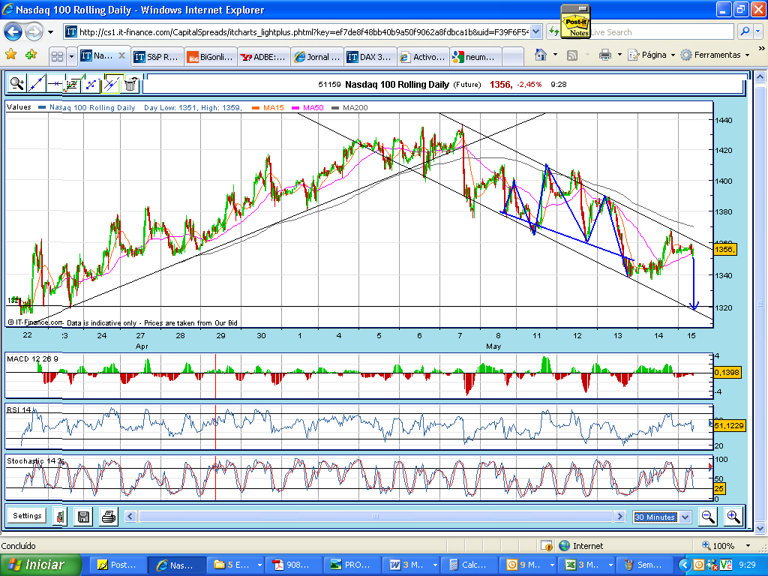Click the RSS feeds icon
Image resolution: width=768 pixels, height=576 pixels.
click(x=572, y=55)
